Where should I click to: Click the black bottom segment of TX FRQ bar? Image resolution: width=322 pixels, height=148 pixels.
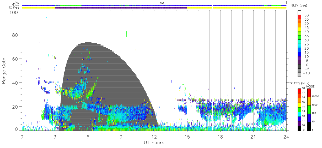[299, 128]
